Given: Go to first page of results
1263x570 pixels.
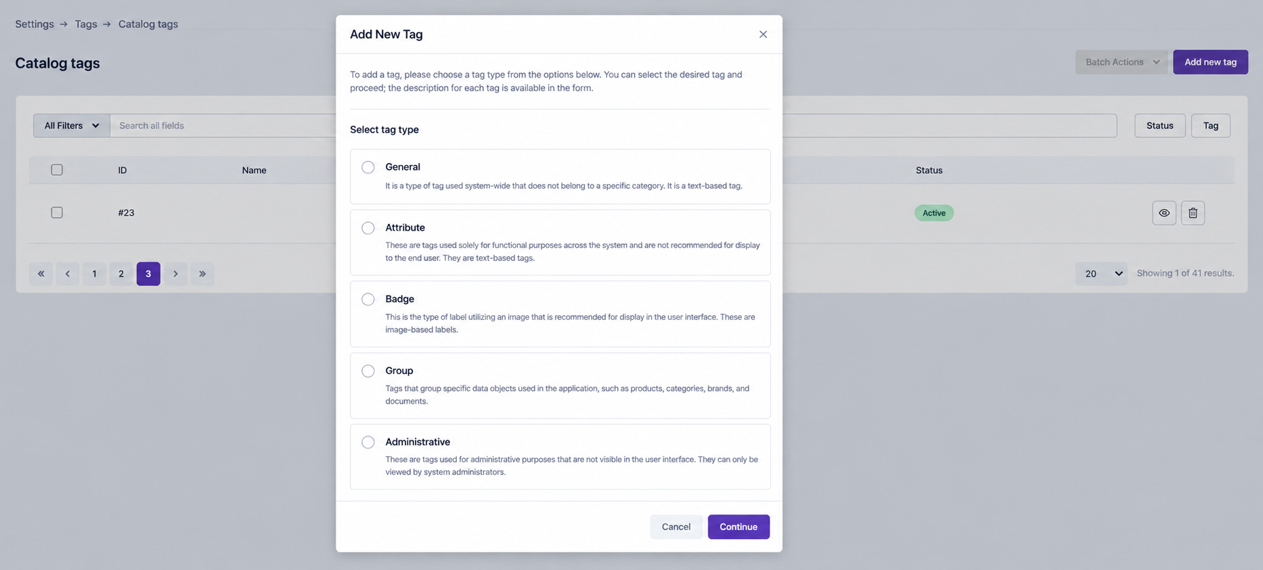Looking at the screenshot, I should point(41,274).
